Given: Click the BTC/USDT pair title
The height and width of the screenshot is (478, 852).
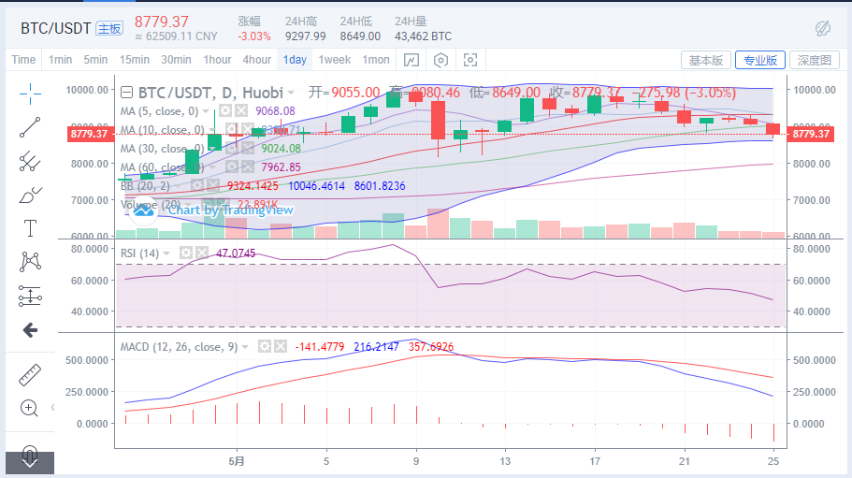Looking at the screenshot, I should pyautogui.click(x=55, y=29).
